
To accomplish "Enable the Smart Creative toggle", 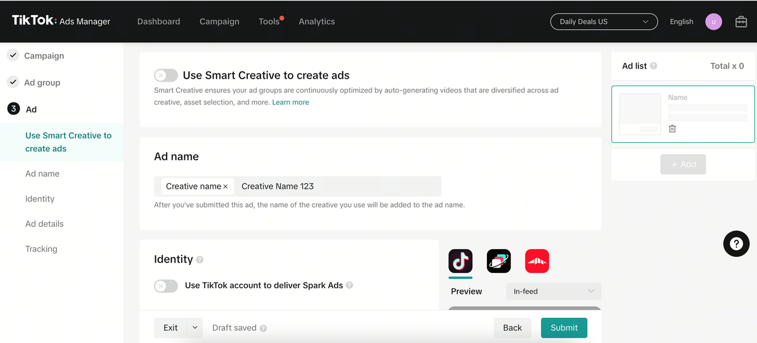I will coord(165,76).
